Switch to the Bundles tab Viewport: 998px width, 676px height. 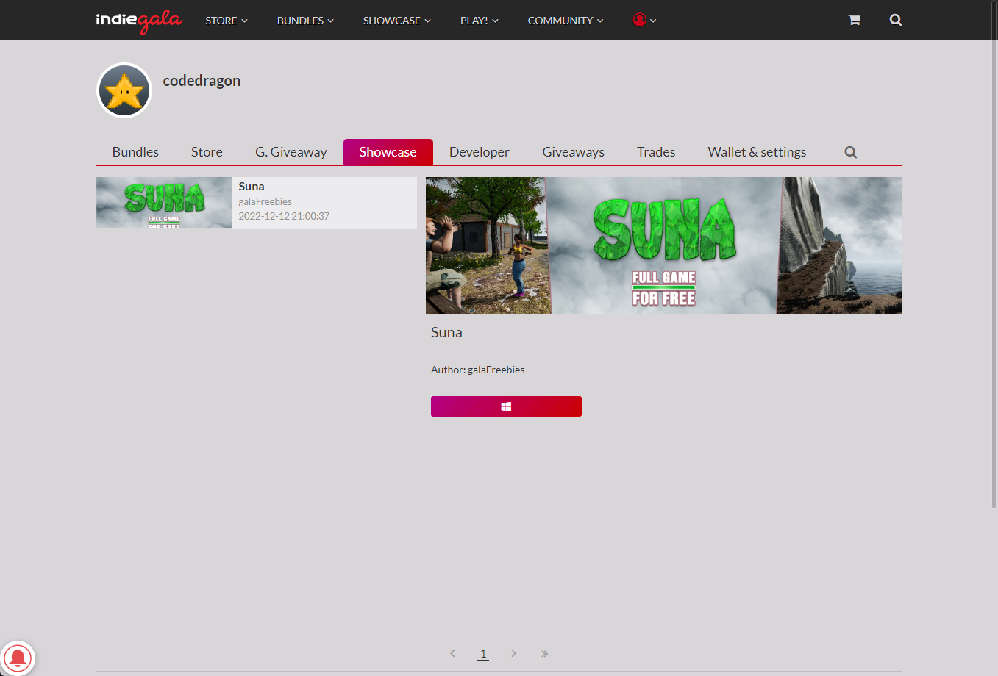point(135,152)
